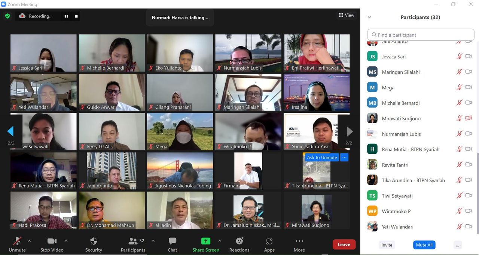Open the Reactions menu
The image size is (479, 255).
(x=239, y=244)
